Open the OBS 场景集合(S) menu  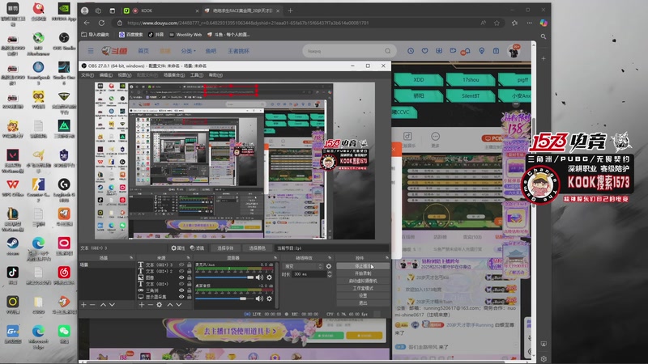[173, 75]
